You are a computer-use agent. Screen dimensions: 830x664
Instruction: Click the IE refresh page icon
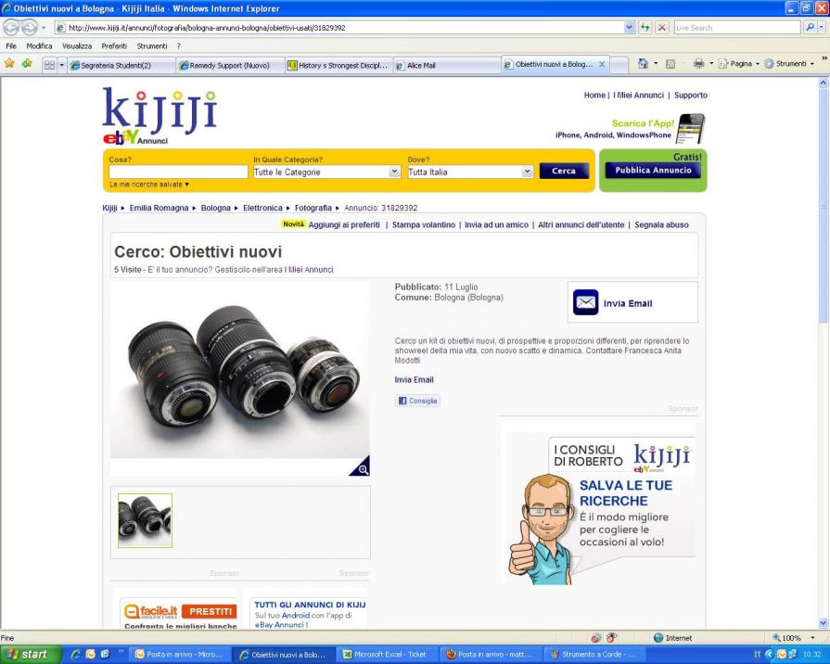click(645, 28)
